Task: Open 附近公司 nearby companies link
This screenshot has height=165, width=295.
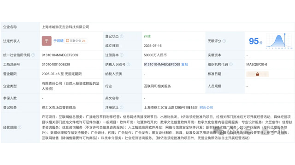Action: [x=206, y=107]
